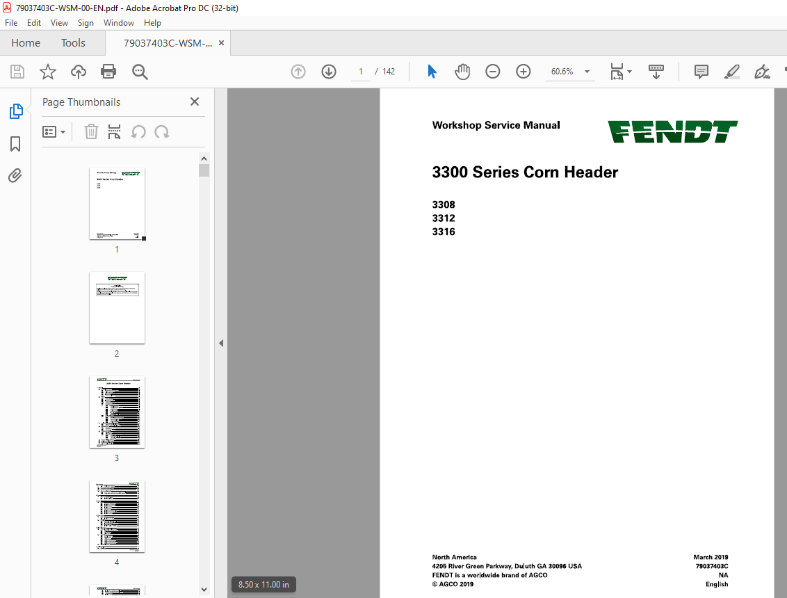The width and height of the screenshot is (787, 598).
Task: Click the '8.50 x 11.00 in' page size label
Action: click(263, 585)
